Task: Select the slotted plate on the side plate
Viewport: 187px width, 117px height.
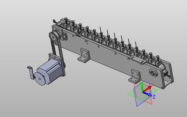Action: 138,59
